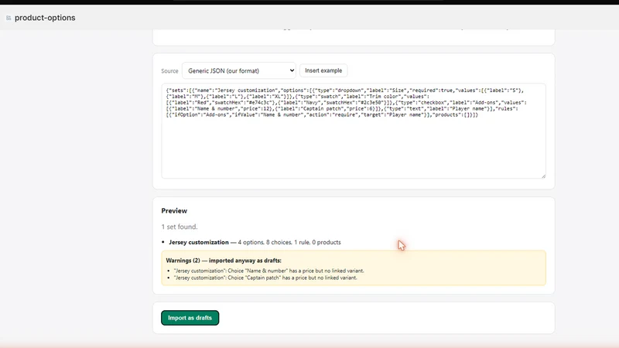Click the textarea resize handle
This screenshot has width=619, height=348.
(x=544, y=176)
